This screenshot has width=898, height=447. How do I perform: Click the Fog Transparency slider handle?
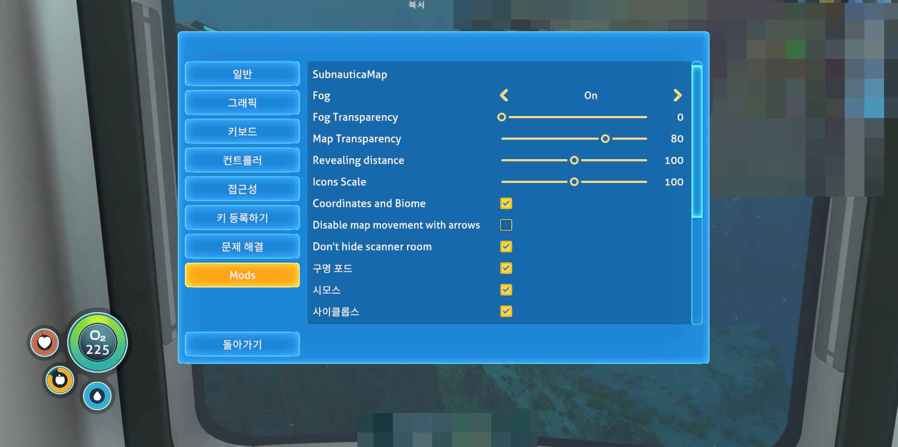pos(502,117)
